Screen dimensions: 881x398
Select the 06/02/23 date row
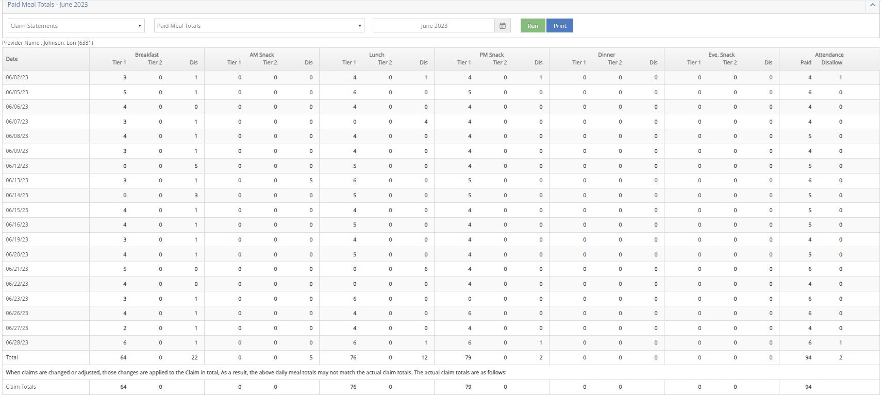tap(17, 77)
